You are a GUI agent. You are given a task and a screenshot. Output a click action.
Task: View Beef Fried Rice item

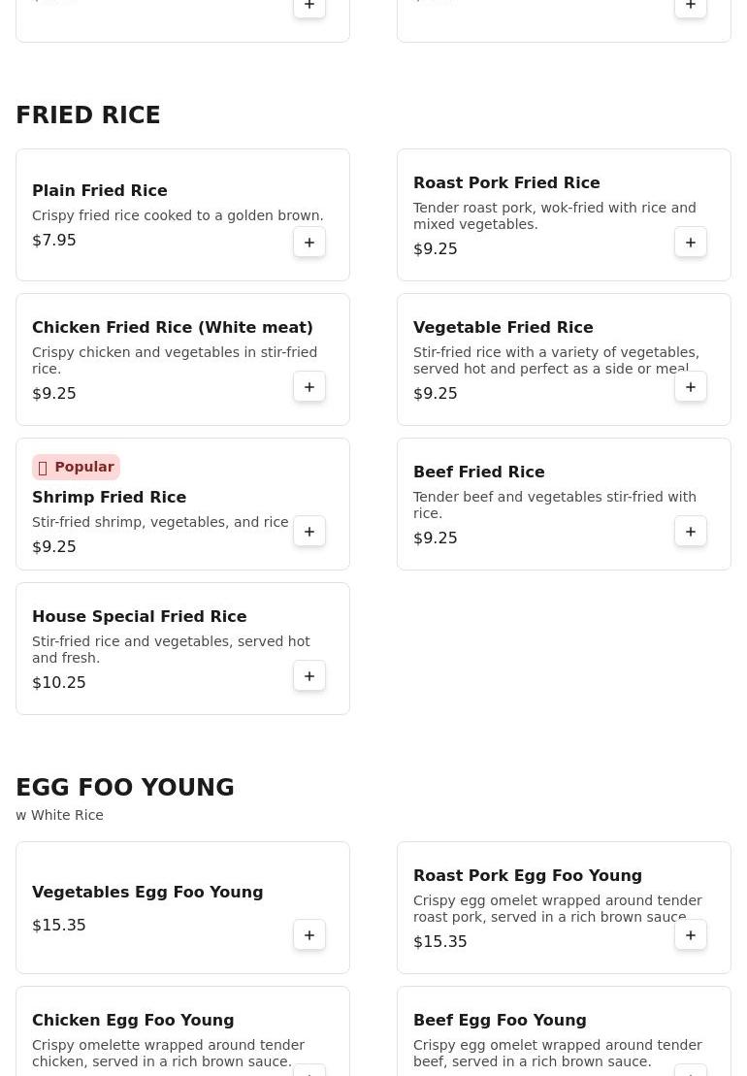pyautogui.click(x=478, y=473)
